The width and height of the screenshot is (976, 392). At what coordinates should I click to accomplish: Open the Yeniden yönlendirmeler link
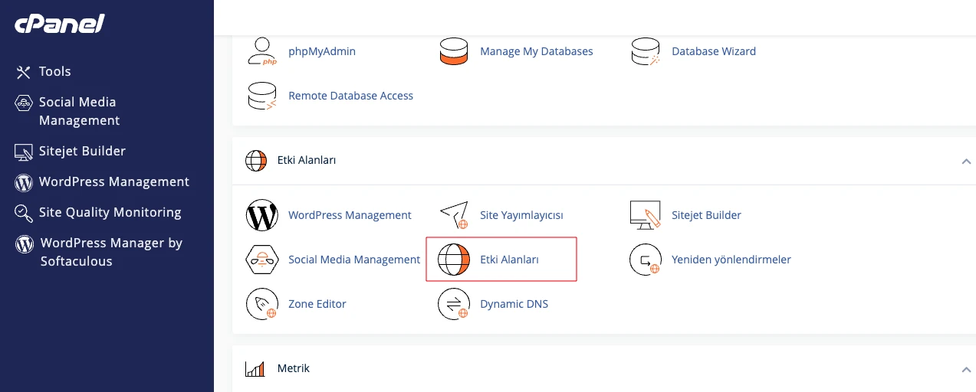[x=731, y=260]
